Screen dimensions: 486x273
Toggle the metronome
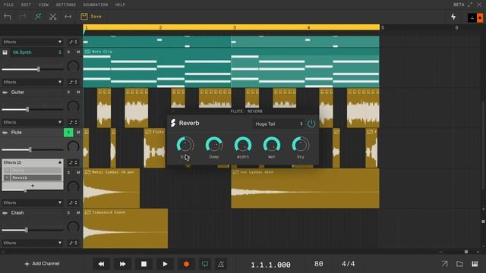pyautogui.click(x=221, y=264)
